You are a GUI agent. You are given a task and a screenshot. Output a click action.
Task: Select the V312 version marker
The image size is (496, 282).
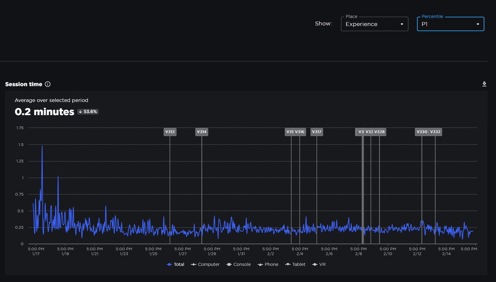170,132
